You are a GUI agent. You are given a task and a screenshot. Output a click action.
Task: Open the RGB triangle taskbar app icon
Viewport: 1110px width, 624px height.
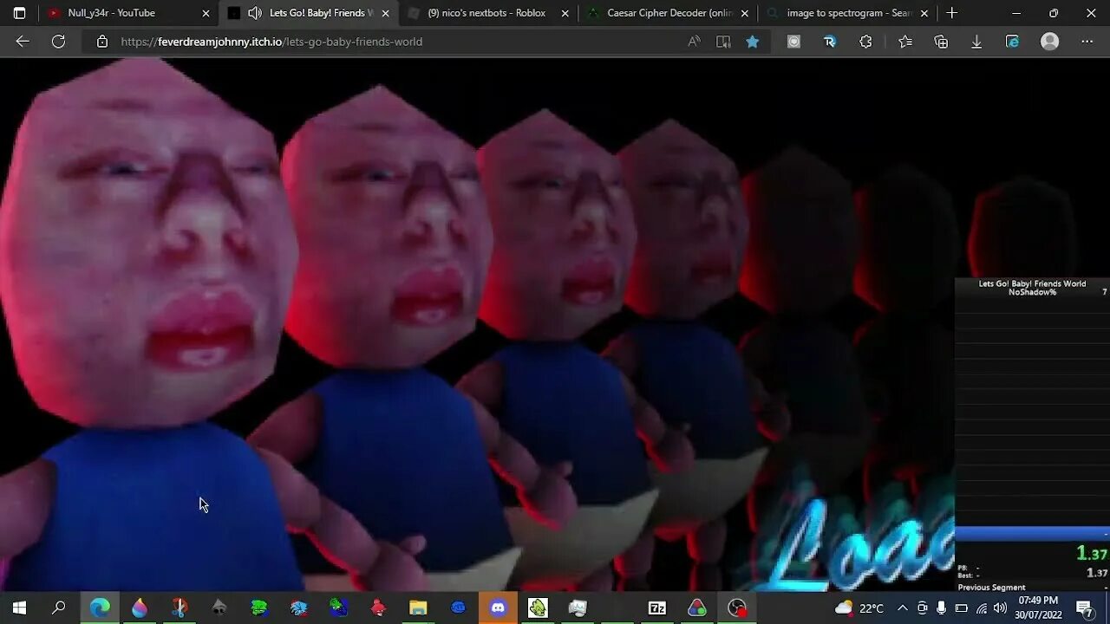(697, 608)
